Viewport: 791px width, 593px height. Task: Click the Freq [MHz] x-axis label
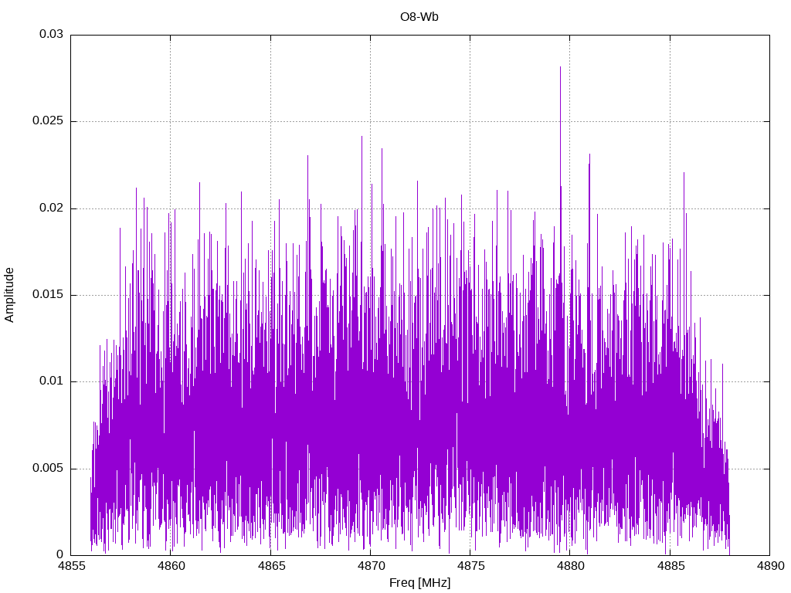point(419,583)
